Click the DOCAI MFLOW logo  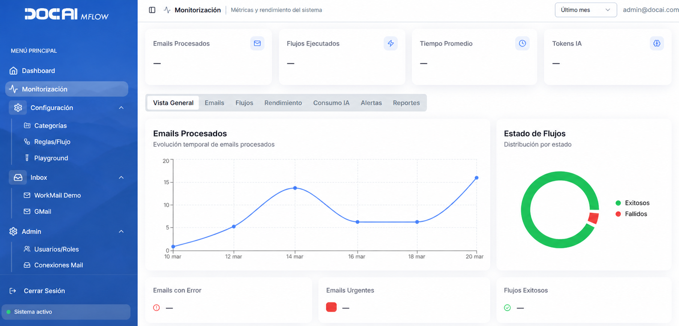[67, 14]
